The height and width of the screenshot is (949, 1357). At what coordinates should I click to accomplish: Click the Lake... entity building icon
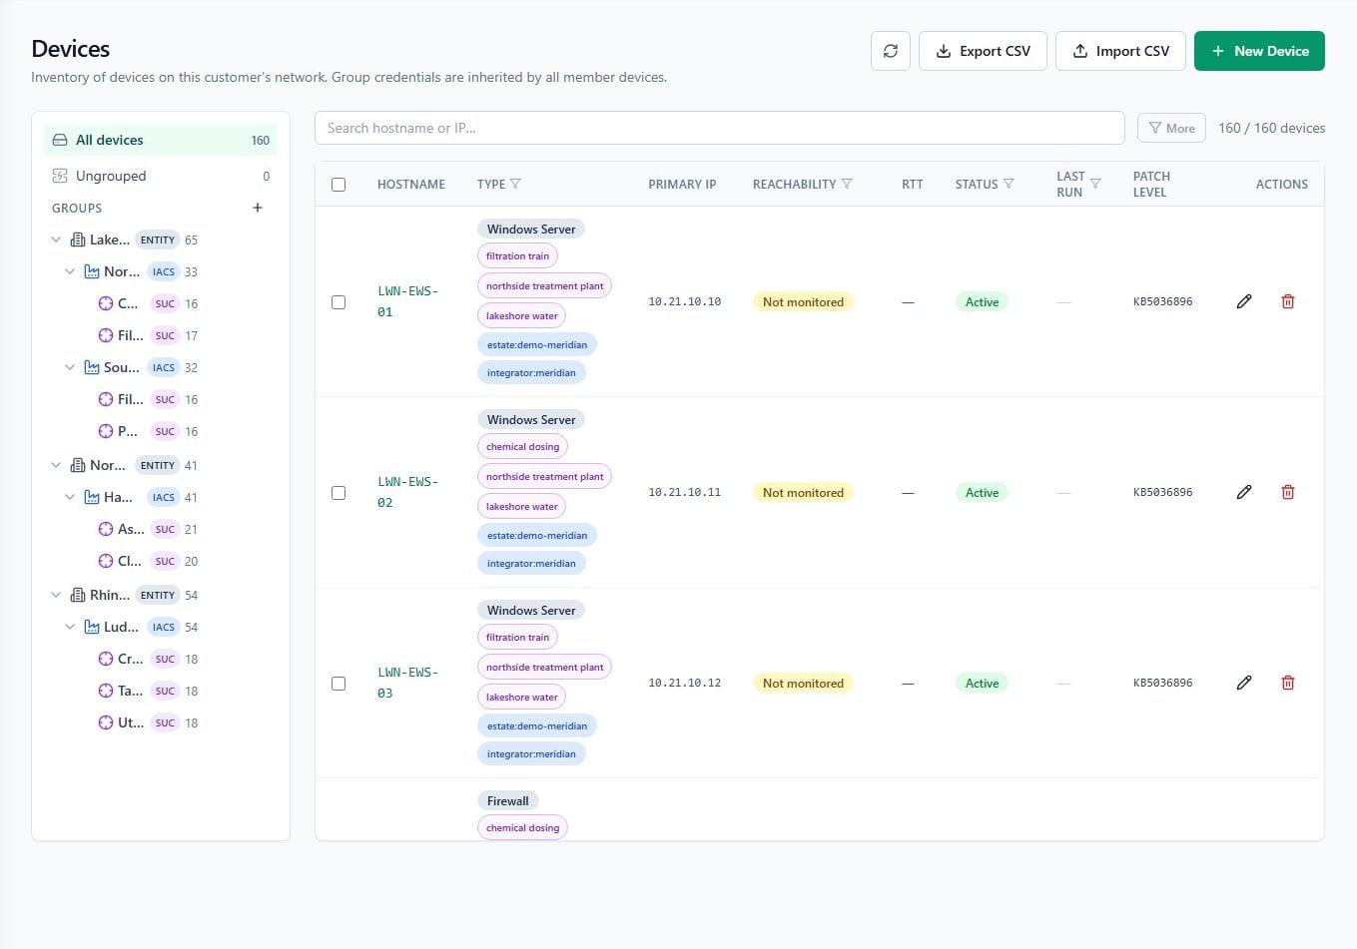tap(78, 239)
